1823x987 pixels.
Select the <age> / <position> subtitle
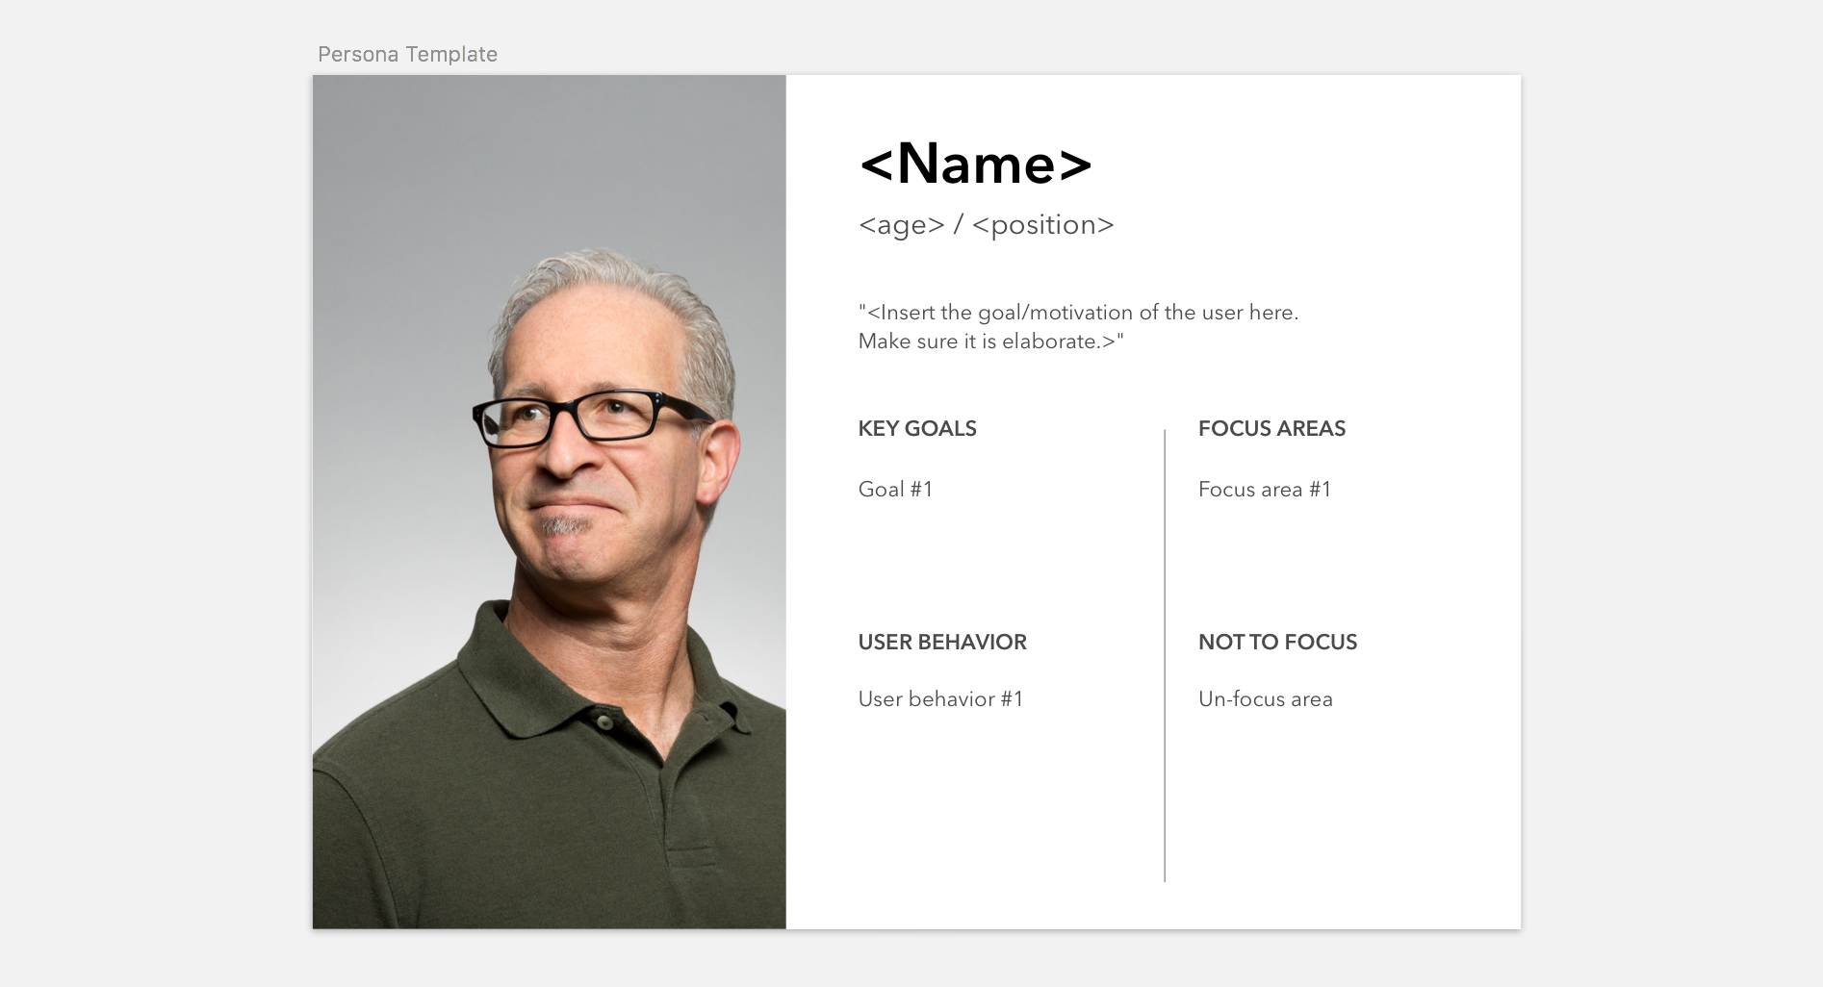(987, 224)
